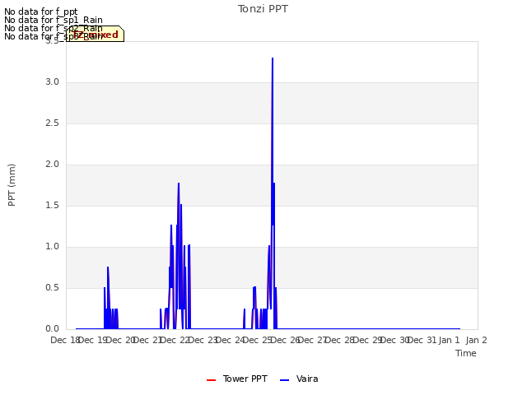
Task: Click the Jan 2 x-axis tick label
Action: click(477, 340)
